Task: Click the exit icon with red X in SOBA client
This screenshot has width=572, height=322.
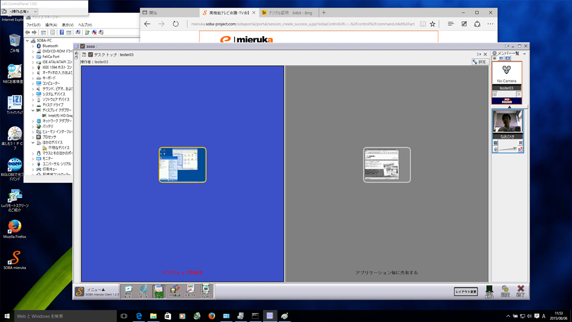Action: tap(521, 291)
